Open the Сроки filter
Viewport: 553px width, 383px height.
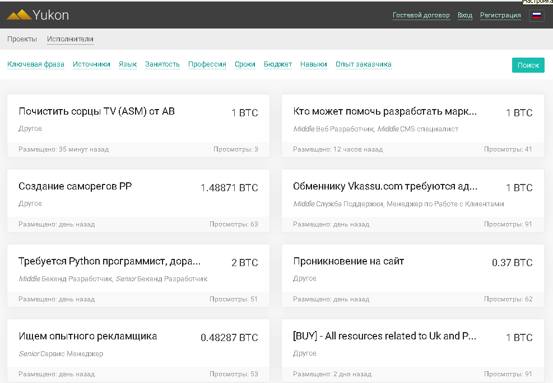245,64
